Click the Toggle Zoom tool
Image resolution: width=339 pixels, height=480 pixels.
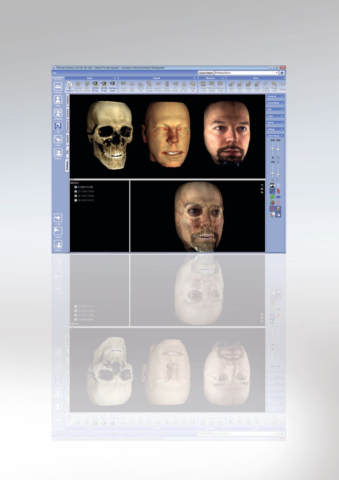pos(274,86)
